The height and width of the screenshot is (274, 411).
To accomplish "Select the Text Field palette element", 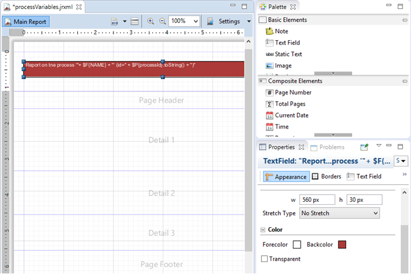I will coord(287,43).
